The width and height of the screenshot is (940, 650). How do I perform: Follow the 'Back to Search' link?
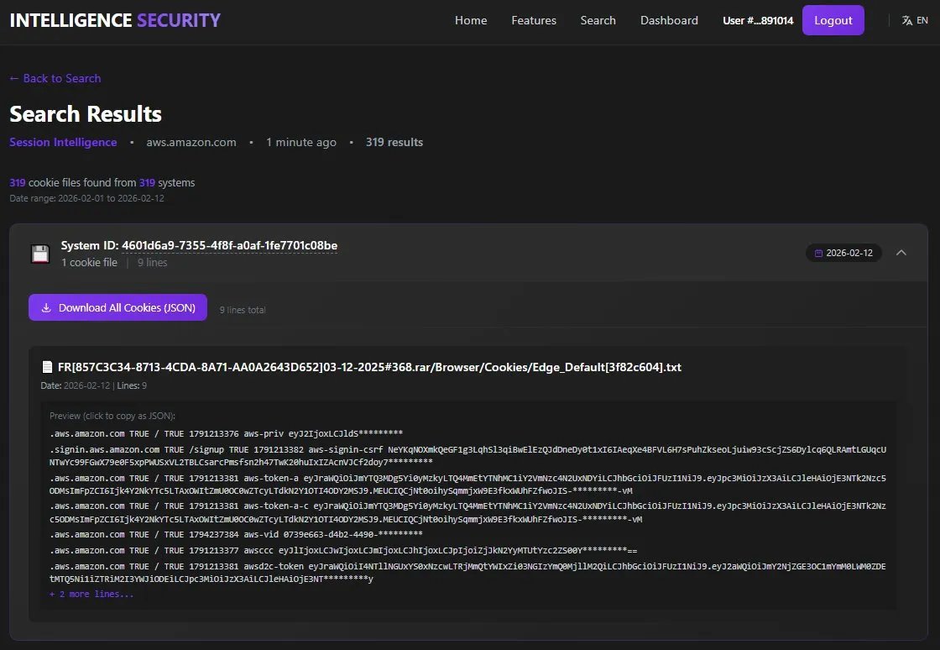pos(55,78)
